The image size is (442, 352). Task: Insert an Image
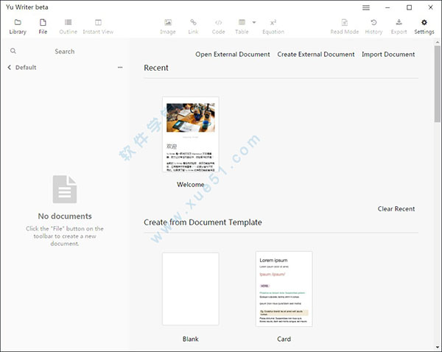(168, 27)
